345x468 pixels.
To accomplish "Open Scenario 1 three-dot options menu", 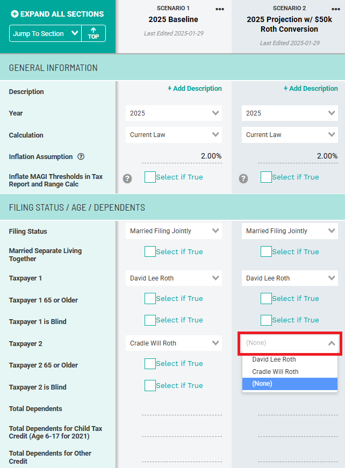I will pos(220,9).
